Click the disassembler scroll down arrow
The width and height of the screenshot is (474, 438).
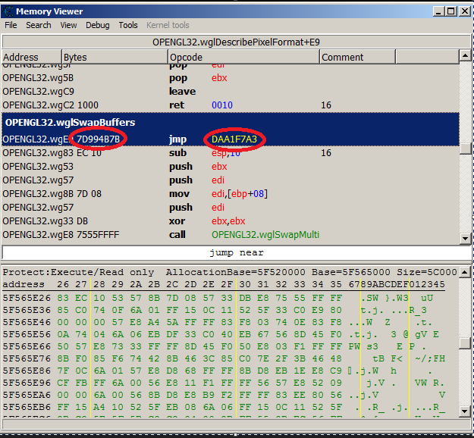click(x=465, y=238)
